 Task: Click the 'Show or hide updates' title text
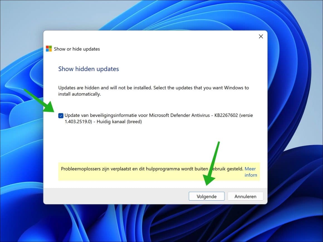click(77, 49)
